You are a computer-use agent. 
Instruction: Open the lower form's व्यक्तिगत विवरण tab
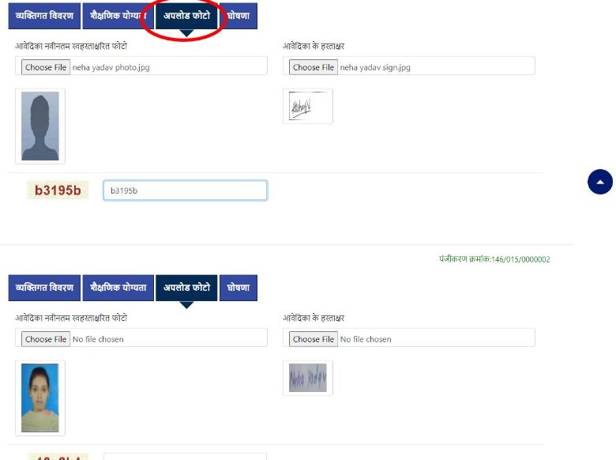(44, 288)
